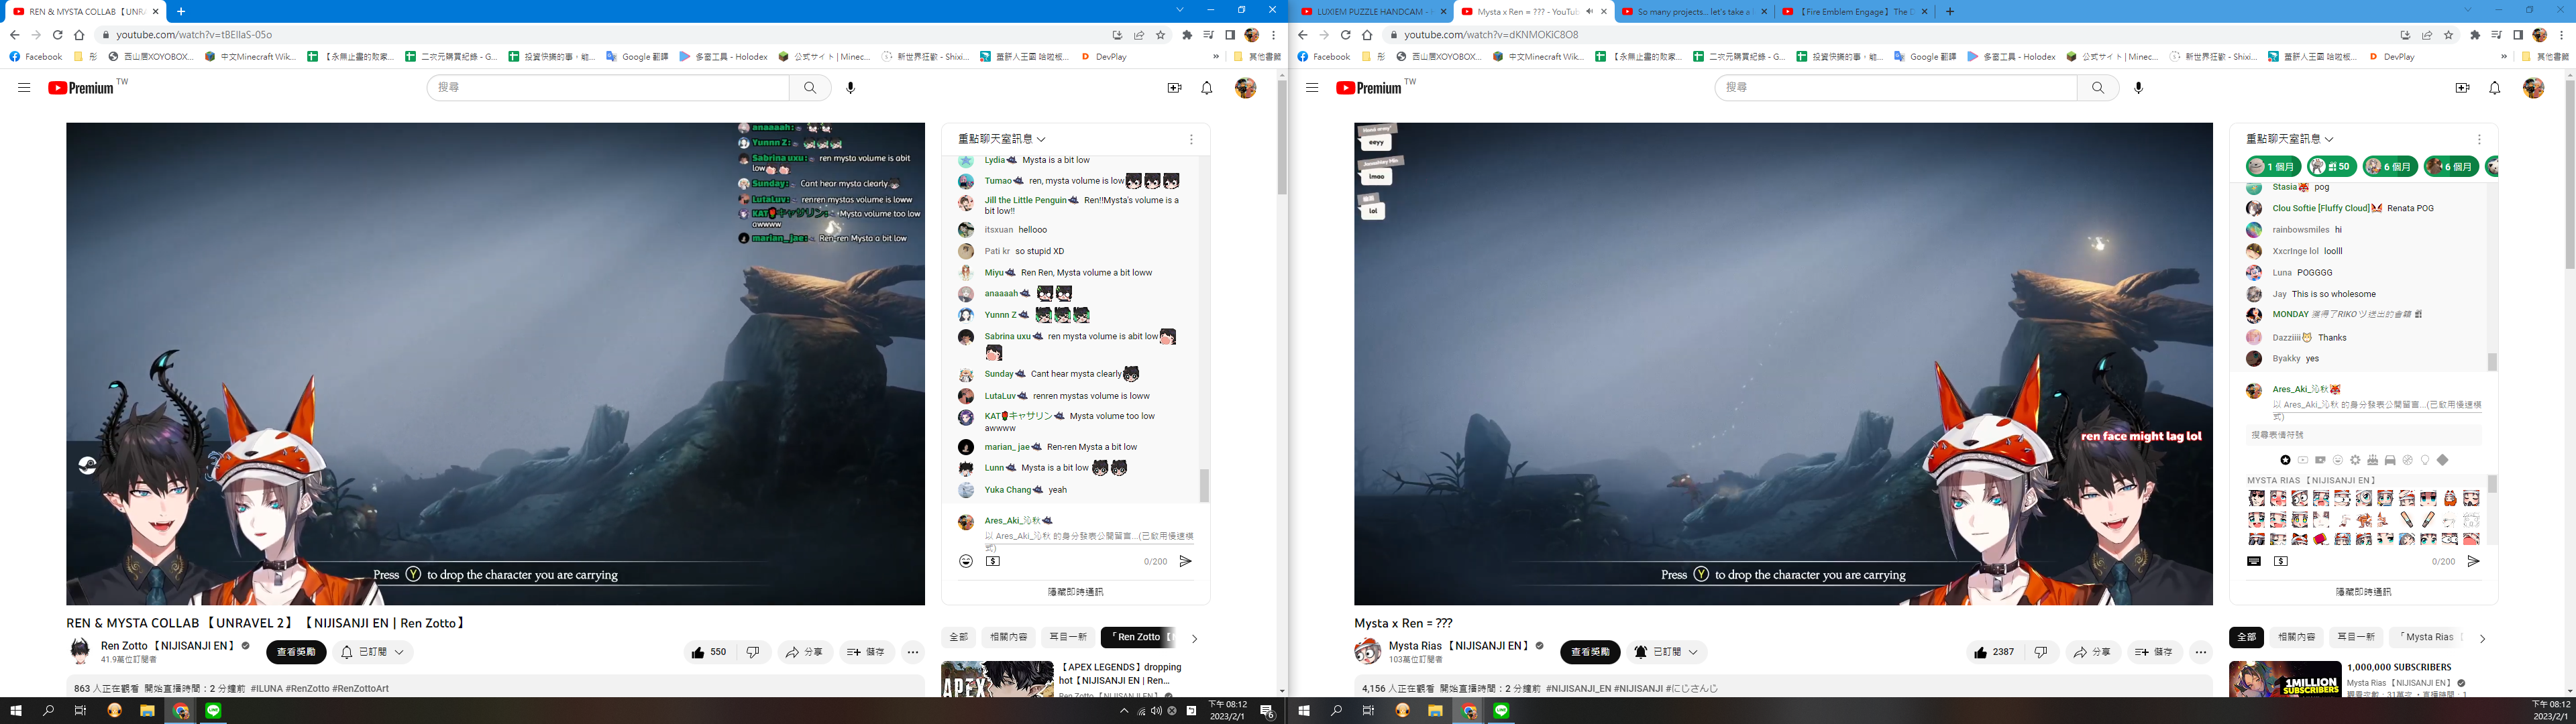Toggle side panel in right browser toolbar

[x=2517, y=35]
